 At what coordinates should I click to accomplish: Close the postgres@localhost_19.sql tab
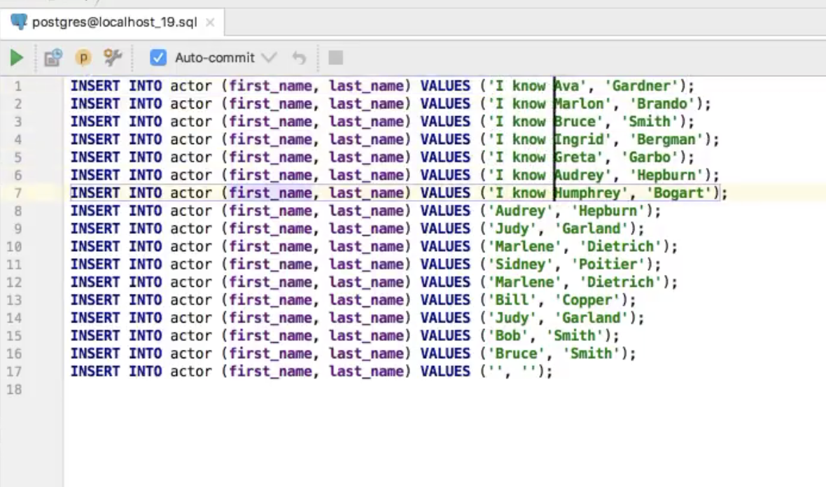210,22
